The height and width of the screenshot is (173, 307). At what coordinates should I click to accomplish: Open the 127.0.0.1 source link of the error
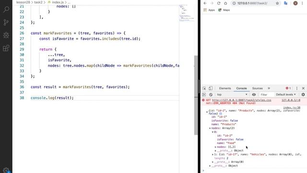click(291, 100)
